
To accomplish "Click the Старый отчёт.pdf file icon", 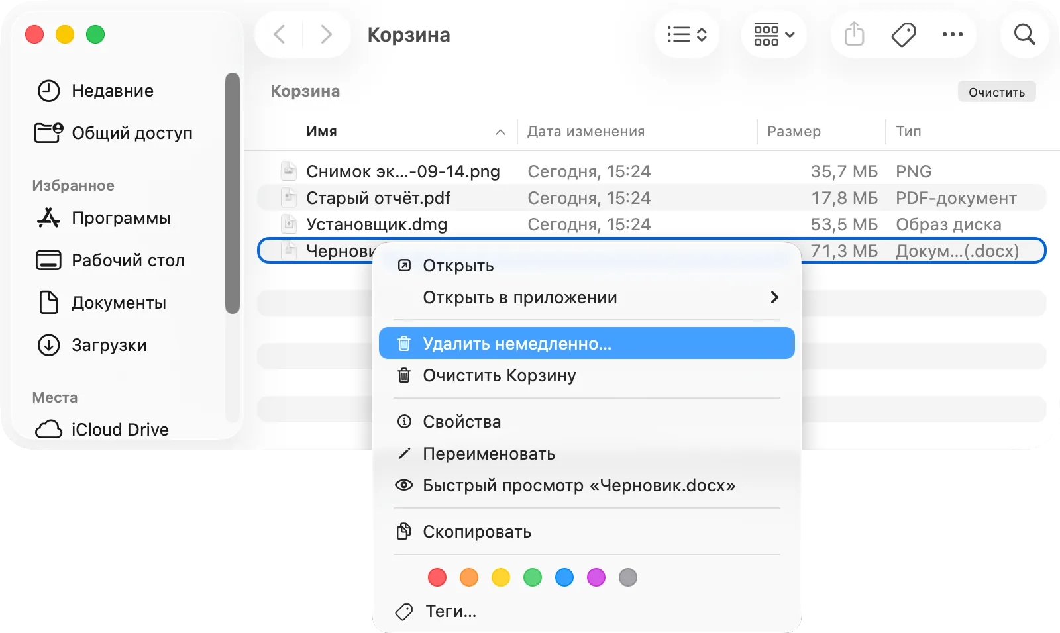I will point(289,198).
